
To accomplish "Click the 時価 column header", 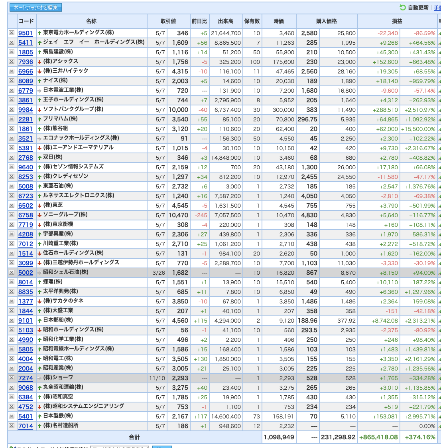I will (279, 21).
